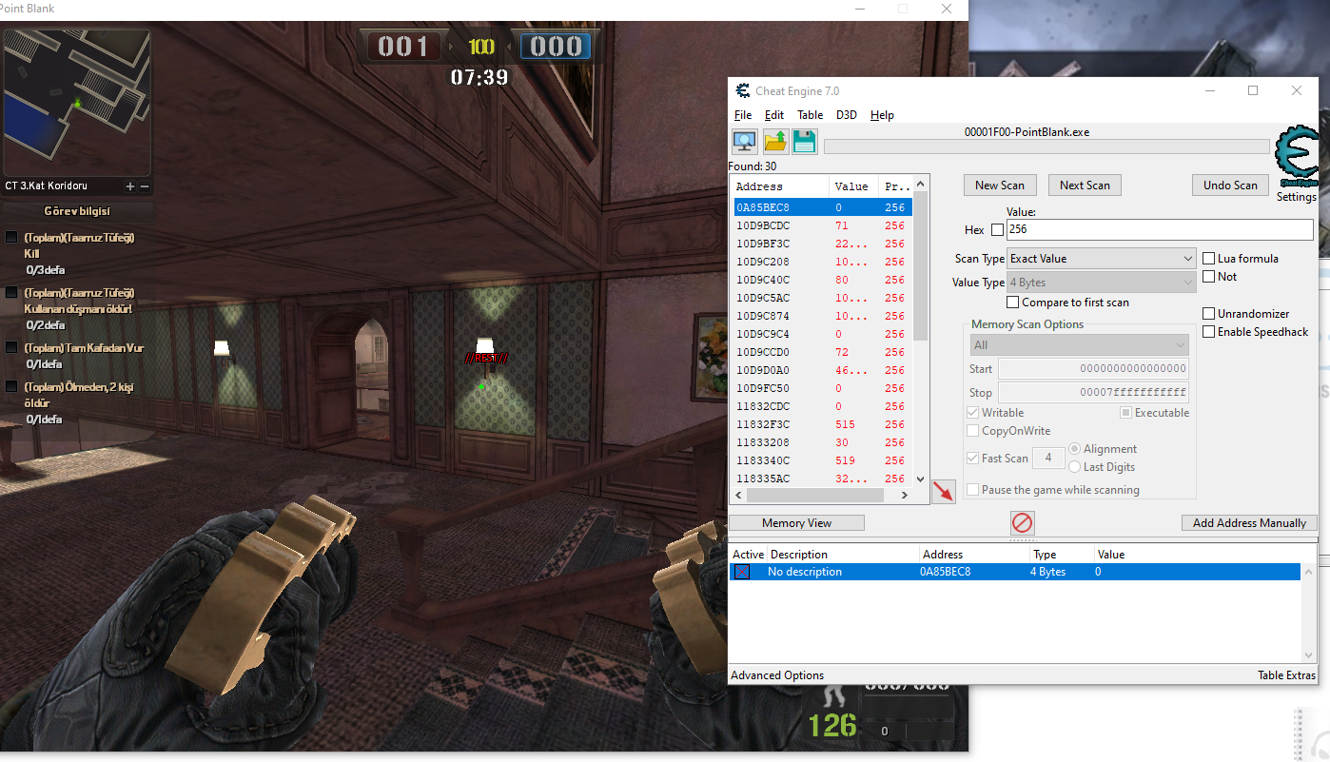The image size is (1330, 762).
Task: Click the scan progress bar
Action: [1046, 147]
